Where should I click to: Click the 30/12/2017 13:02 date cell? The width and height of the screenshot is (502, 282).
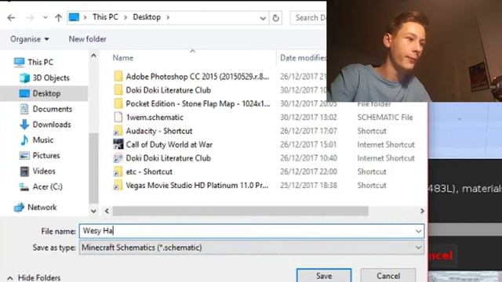308,117
